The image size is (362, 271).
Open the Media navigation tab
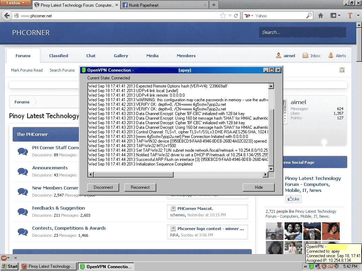[x=152, y=55]
